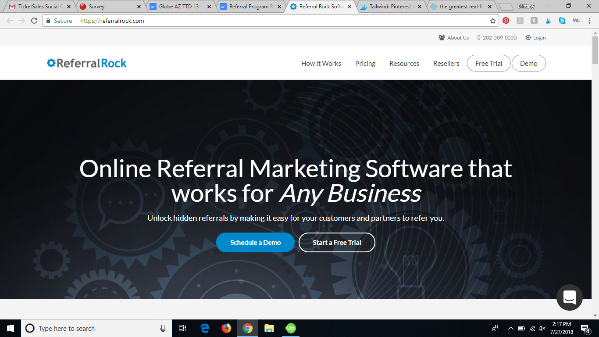Switch to the Survey tab

(110, 7)
